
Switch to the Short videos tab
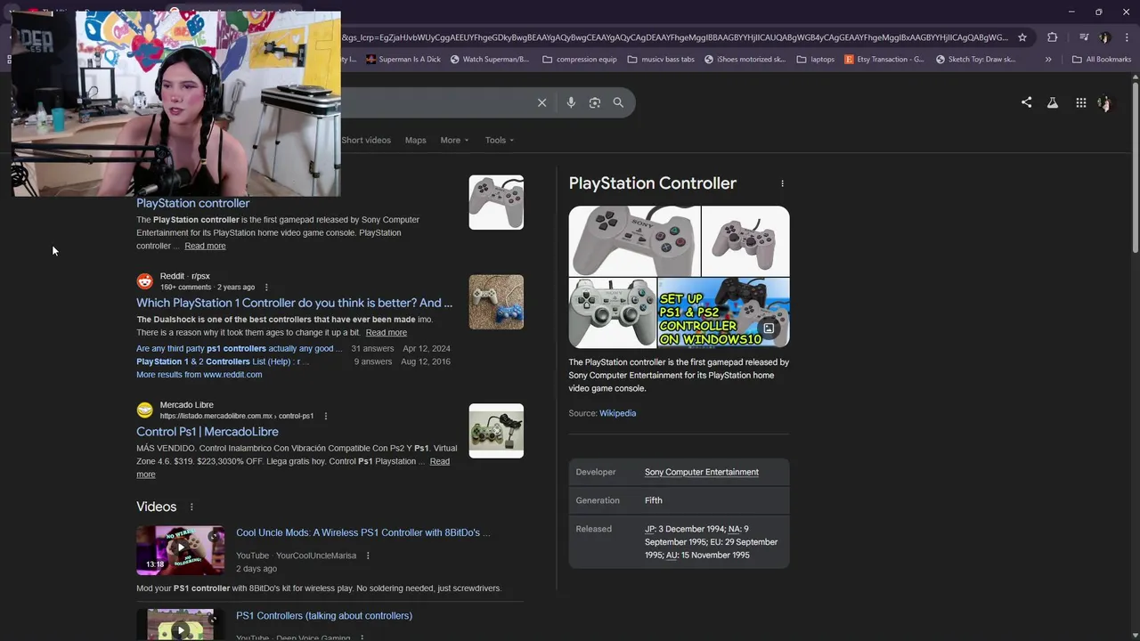click(x=366, y=140)
